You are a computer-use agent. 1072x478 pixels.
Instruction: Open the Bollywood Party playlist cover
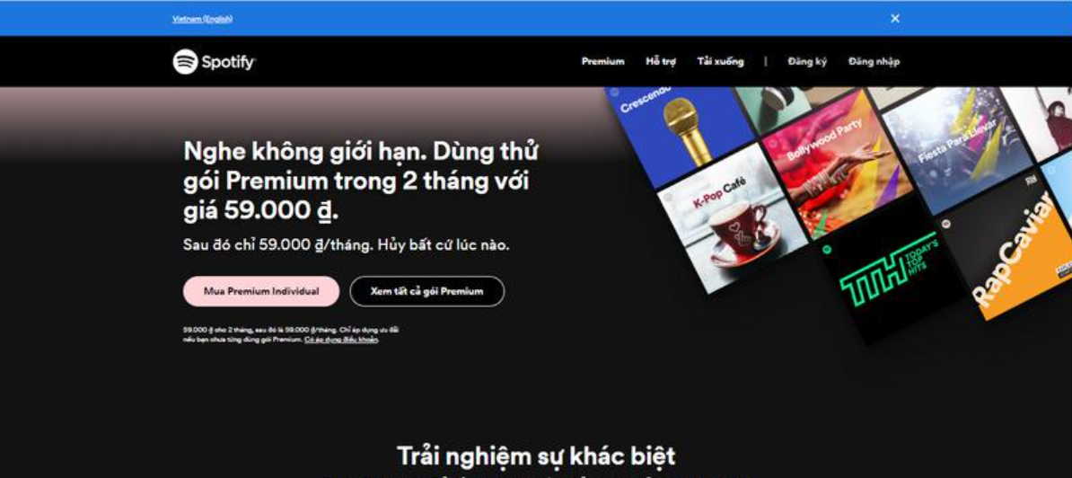click(838, 164)
